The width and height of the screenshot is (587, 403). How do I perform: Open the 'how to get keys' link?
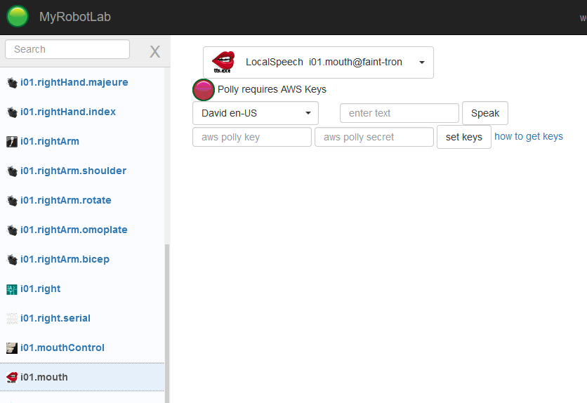[x=529, y=137]
